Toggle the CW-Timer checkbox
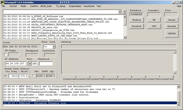 point(5,54)
